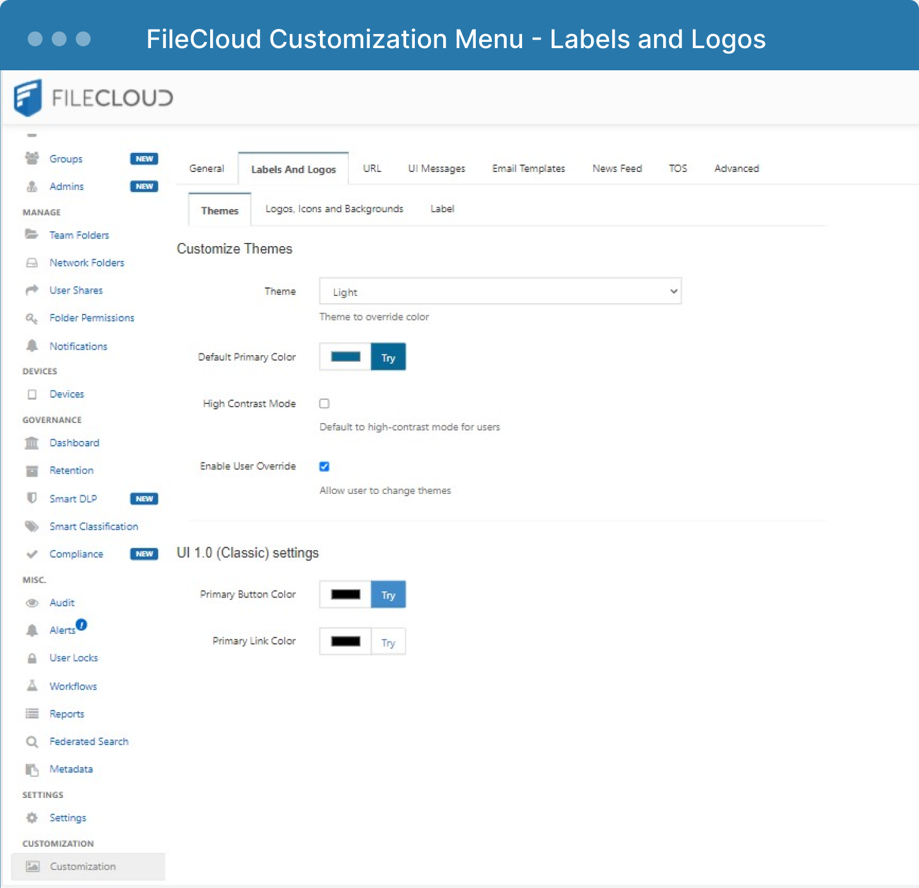This screenshot has width=919, height=888.
Task: Click the Smart Classification tags icon
Action: (x=32, y=526)
